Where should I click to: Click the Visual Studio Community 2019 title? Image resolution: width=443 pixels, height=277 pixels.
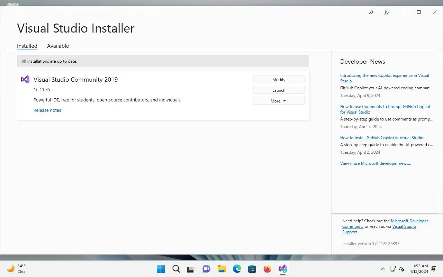[x=75, y=79]
